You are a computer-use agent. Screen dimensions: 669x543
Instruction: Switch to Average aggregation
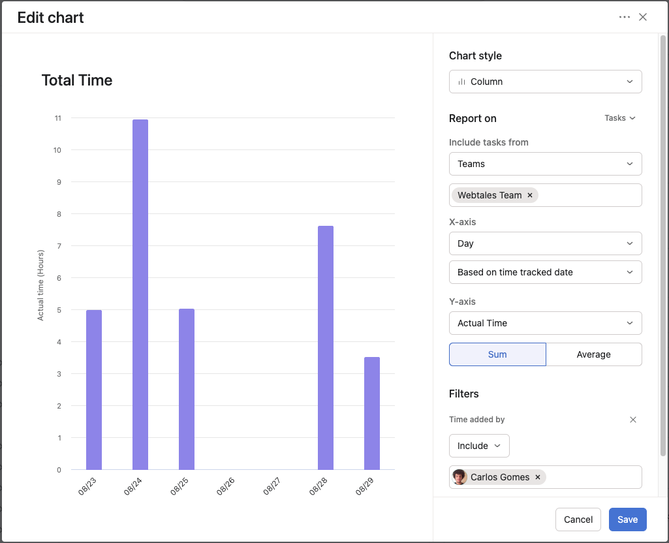tap(593, 354)
